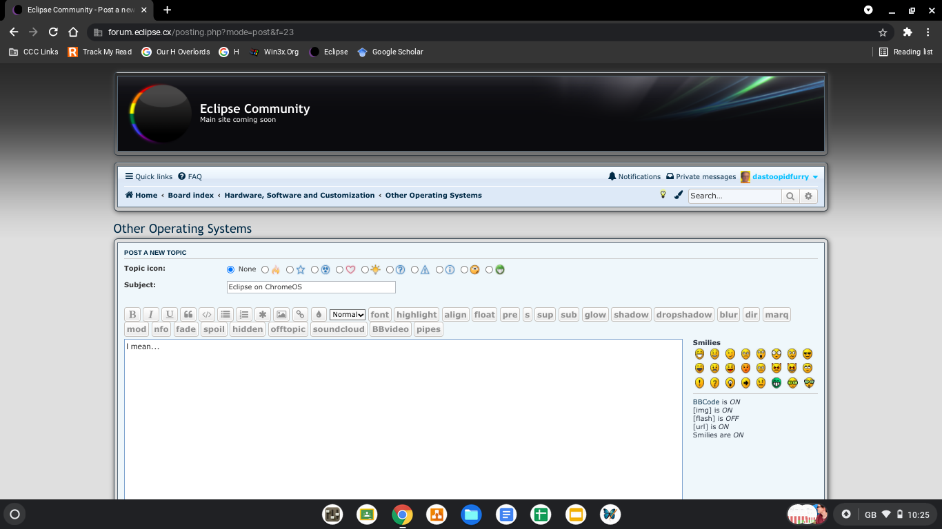
Task: Insert a URL with the link icon
Action: coord(300,315)
